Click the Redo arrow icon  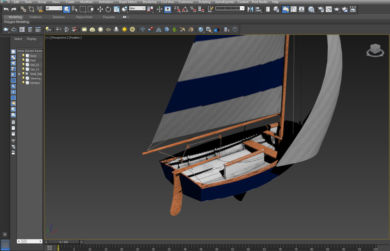pos(14,9)
